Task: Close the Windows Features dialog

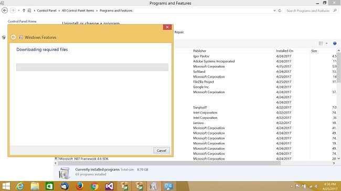Action: pyautogui.click(x=167, y=27)
